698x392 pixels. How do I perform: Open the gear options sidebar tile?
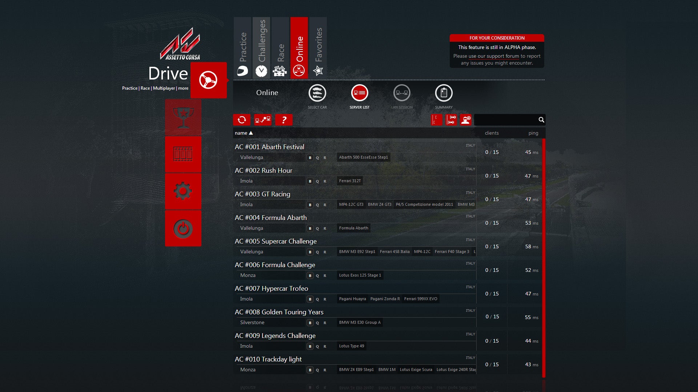183,191
